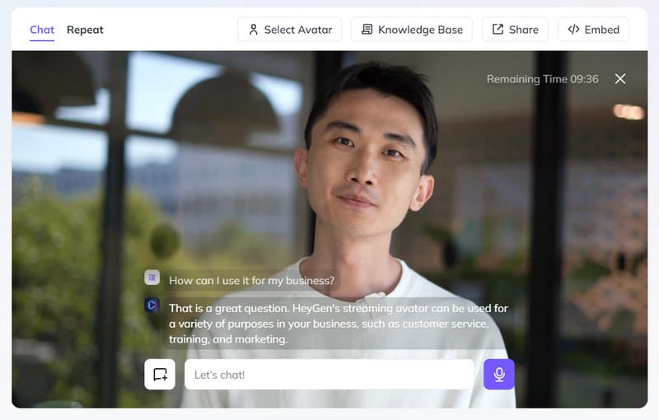Image resolution: width=659 pixels, height=420 pixels.
Task: Close the streaming session with the X
Action: (x=620, y=79)
